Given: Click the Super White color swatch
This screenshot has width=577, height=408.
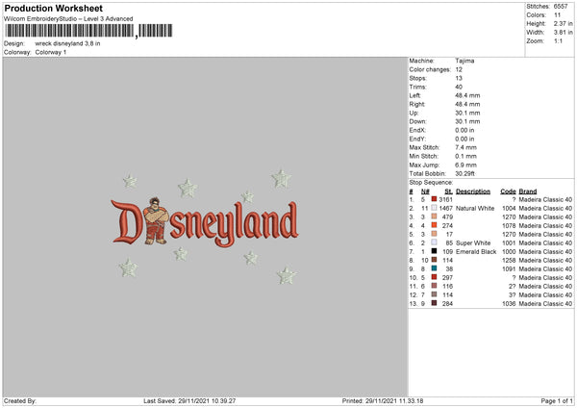Looking at the screenshot, I should pyautogui.click(x=435, y=242).
